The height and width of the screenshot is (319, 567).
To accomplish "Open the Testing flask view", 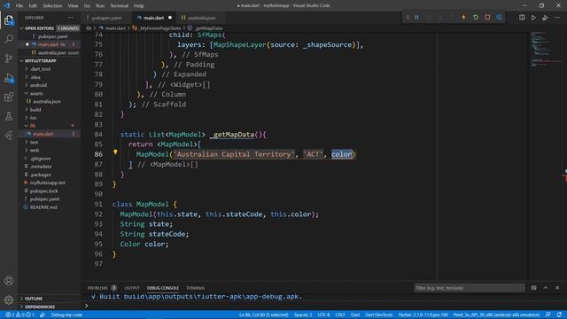I will [x=9, y=116].
